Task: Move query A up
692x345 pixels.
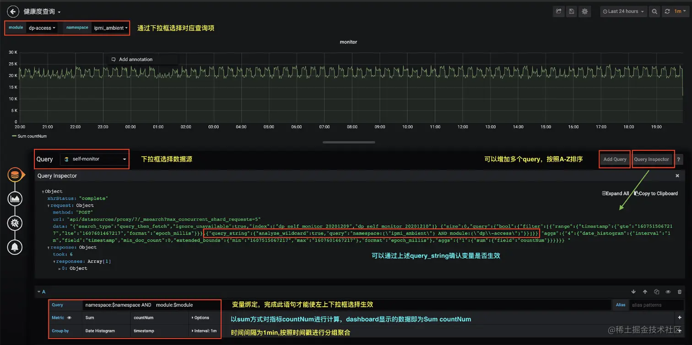Action: (x=645, y=292)
